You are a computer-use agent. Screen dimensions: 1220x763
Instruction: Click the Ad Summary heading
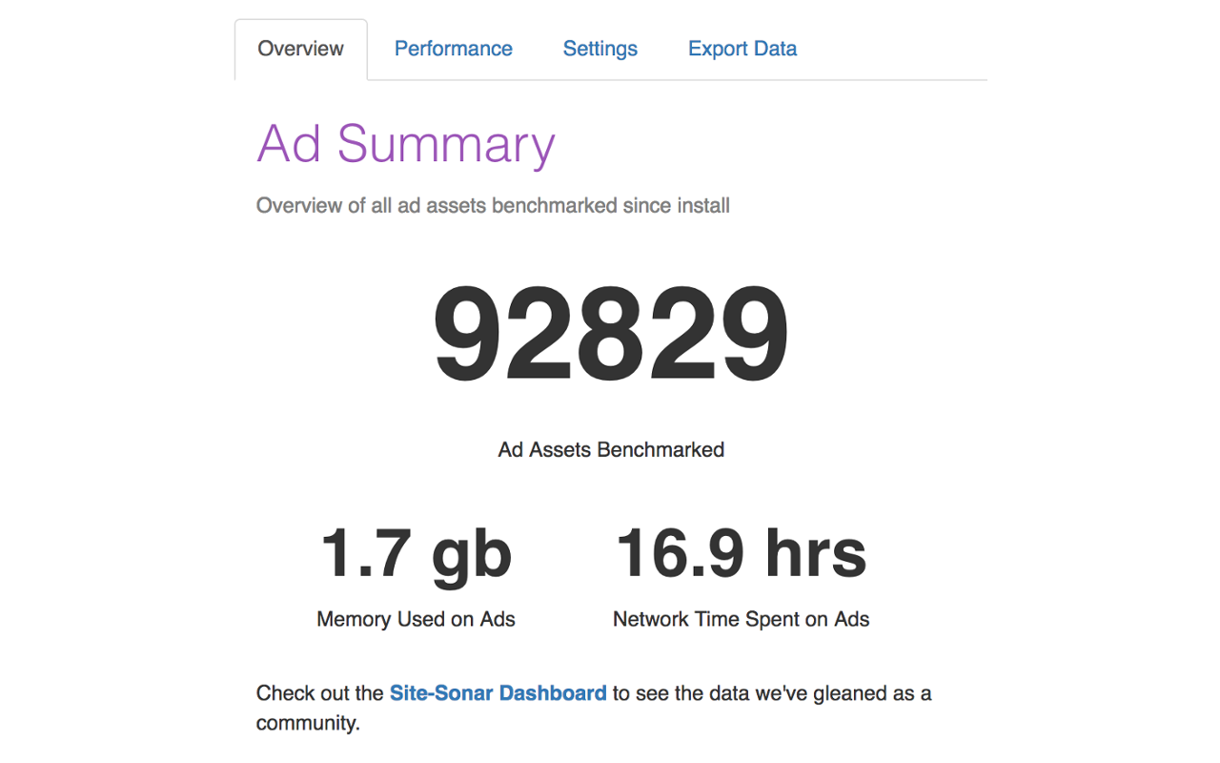pyautogui.click(x=405, y=144)
